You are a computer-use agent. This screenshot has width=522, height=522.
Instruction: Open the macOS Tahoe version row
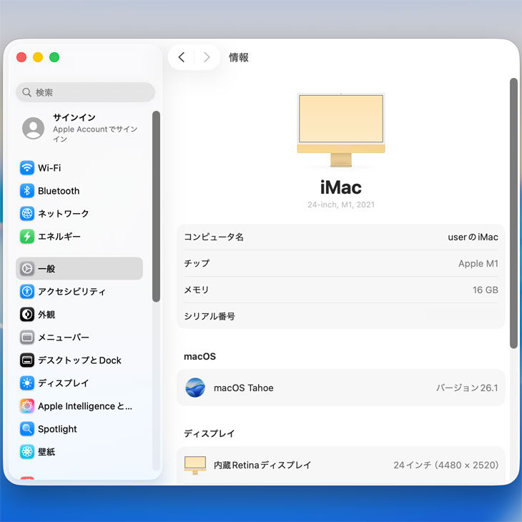(340, 388)
